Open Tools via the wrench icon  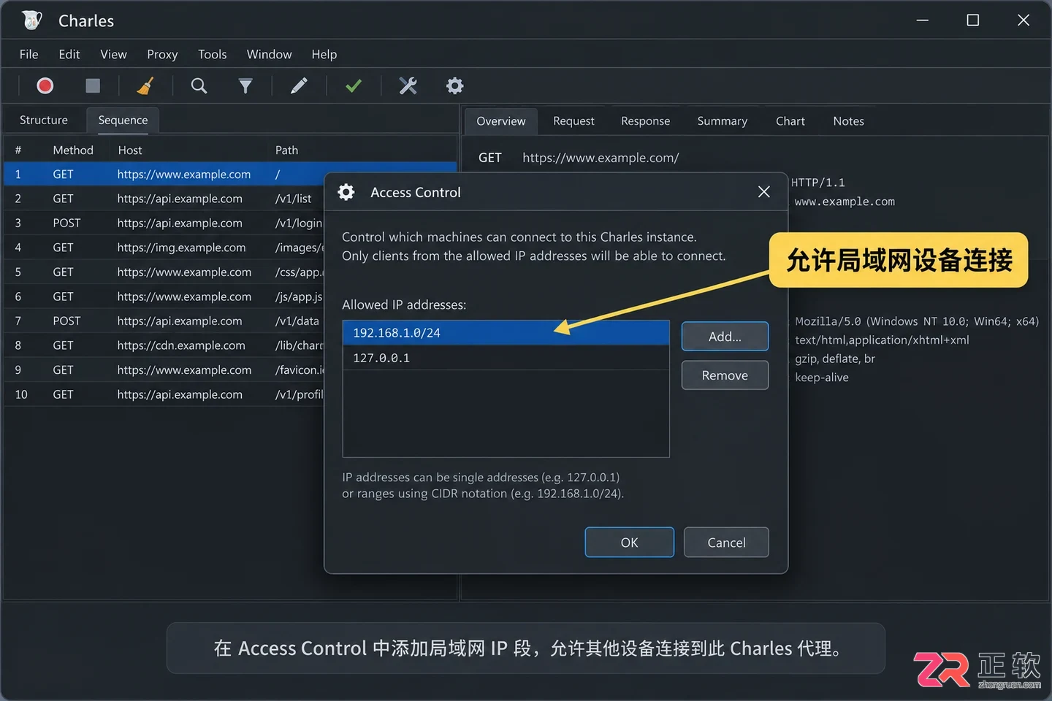408,86
